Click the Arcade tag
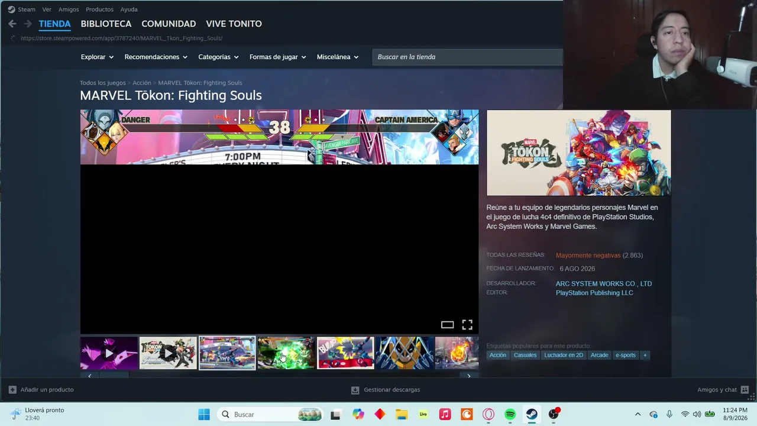The height and width of the screenshot is (426, 757). tap(599, 355)
